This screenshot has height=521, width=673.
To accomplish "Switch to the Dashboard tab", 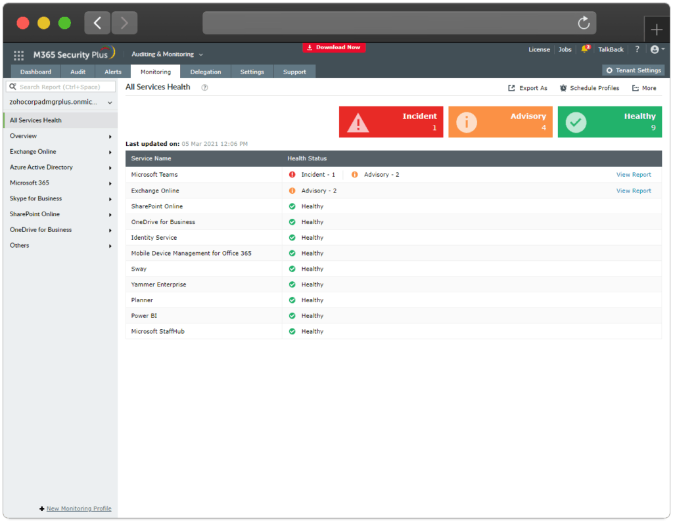I will (35, 72).
